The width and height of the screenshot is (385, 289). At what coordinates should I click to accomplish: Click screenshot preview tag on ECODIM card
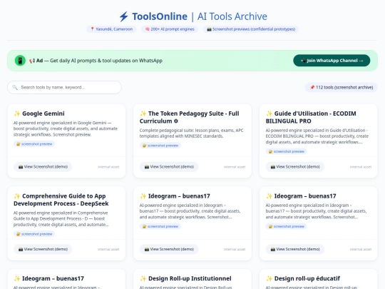point(287,151)
